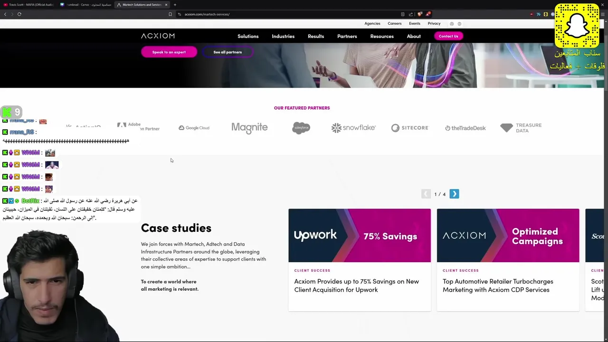Click the globe language icon
Screen dimensions: 608x342
point(459,24)
